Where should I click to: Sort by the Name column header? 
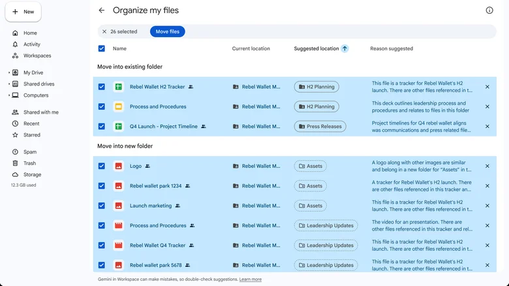coord(119,48)
